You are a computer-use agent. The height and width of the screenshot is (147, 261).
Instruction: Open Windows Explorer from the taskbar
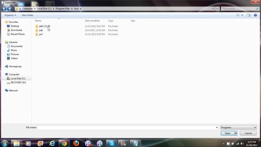click(16, 143)
